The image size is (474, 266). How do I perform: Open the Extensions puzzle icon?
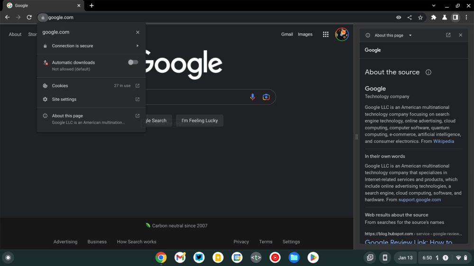tap(433, 18)
